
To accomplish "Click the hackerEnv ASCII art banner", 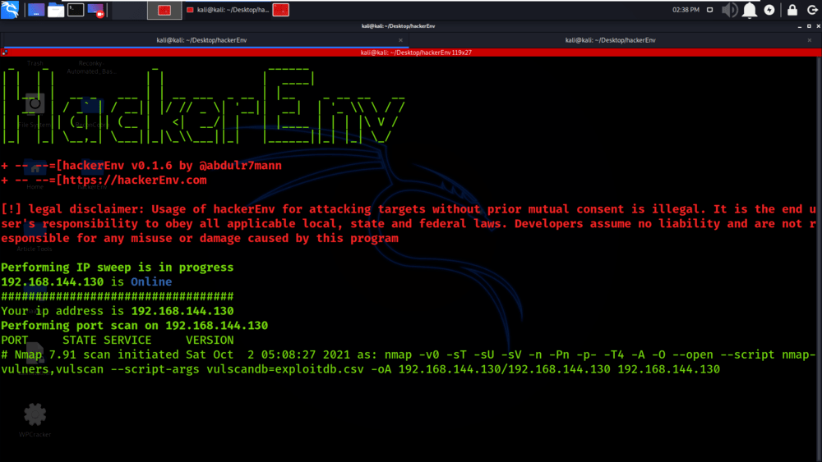I will pyautogui.click(x=203, y=106).
